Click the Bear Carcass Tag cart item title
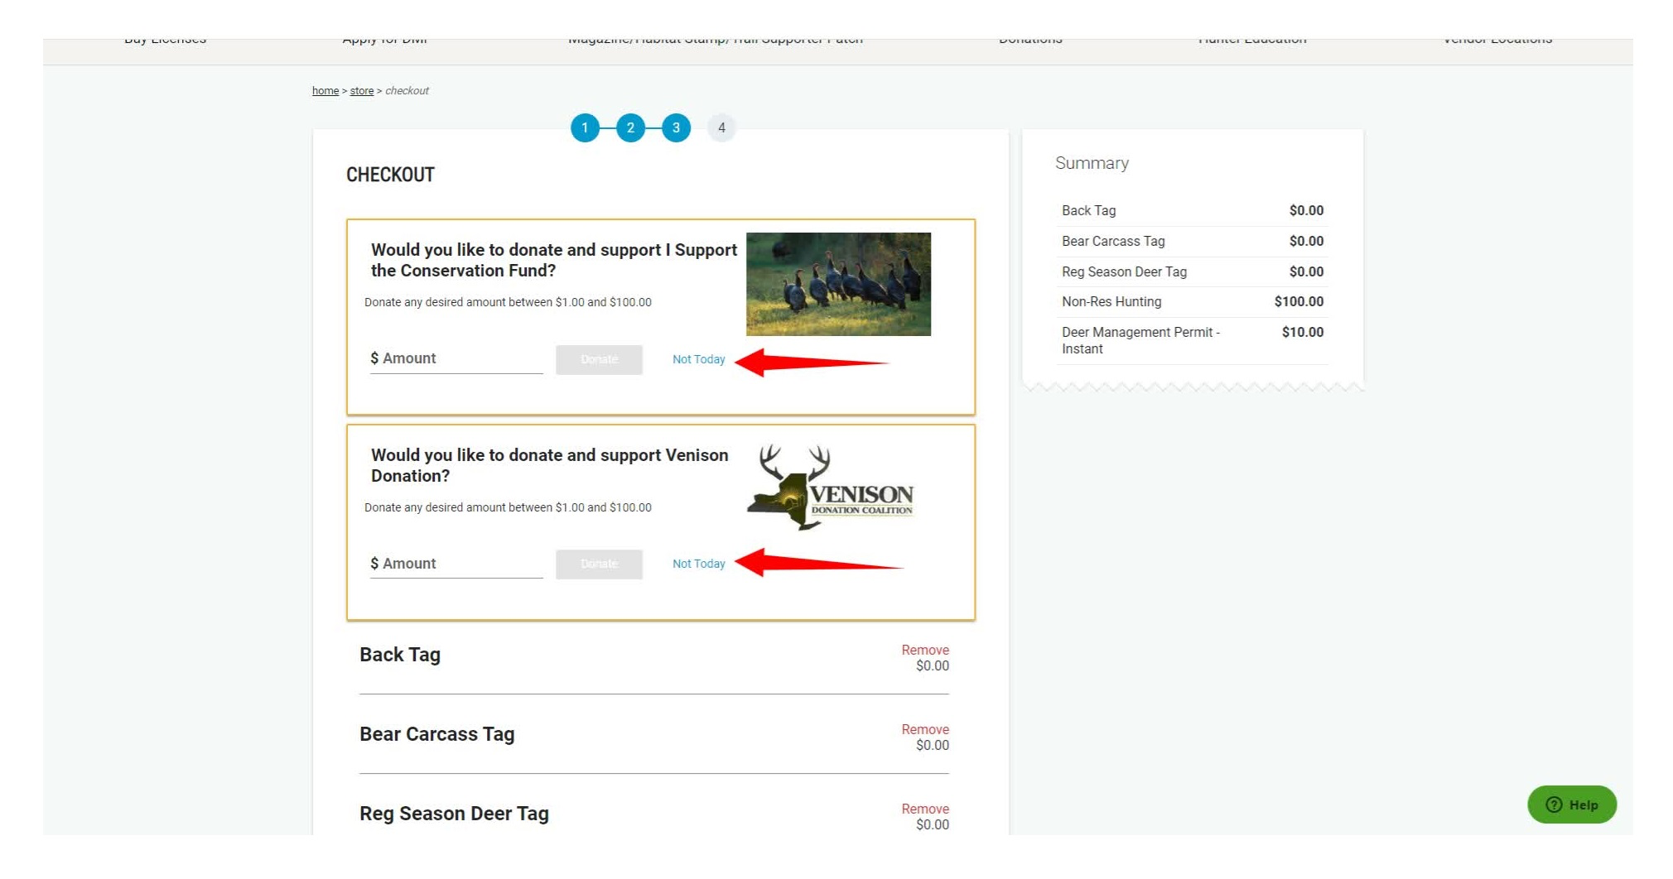This screenshot has width=1673, height=879. [437, 734]
